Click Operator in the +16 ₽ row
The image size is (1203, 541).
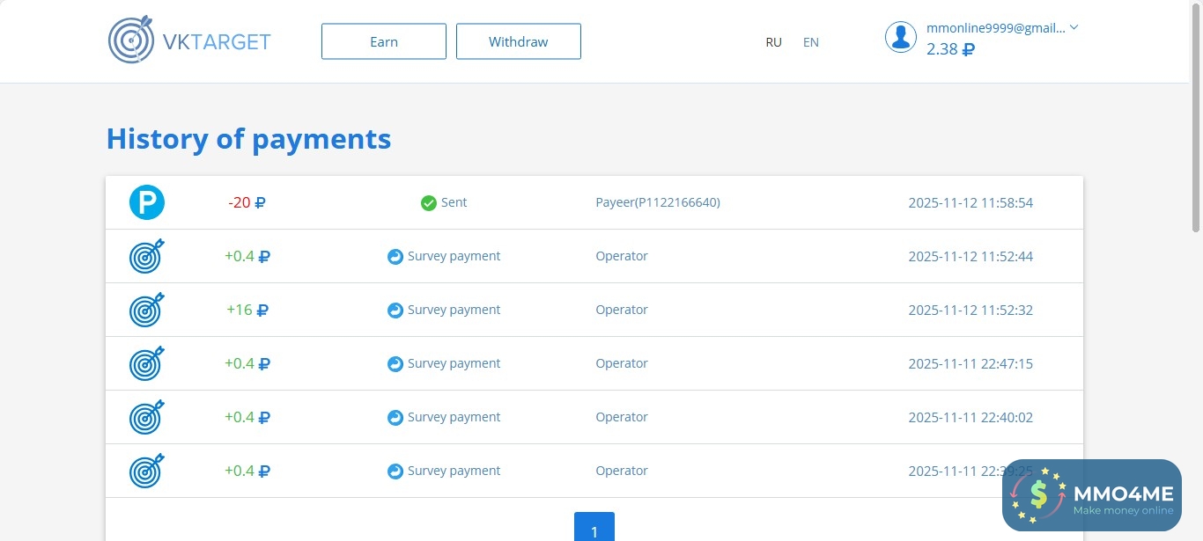(x=622, y=310)
